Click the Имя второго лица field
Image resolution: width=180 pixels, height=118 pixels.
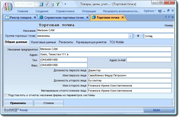[x=130, y=86]
